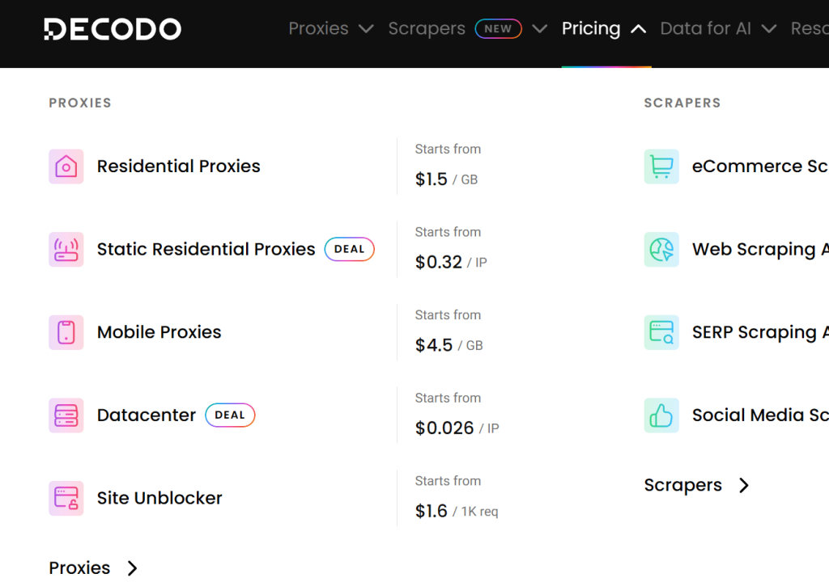Open Mobile Proxies pricing page
Screen dimensions: 829x582
159,332
